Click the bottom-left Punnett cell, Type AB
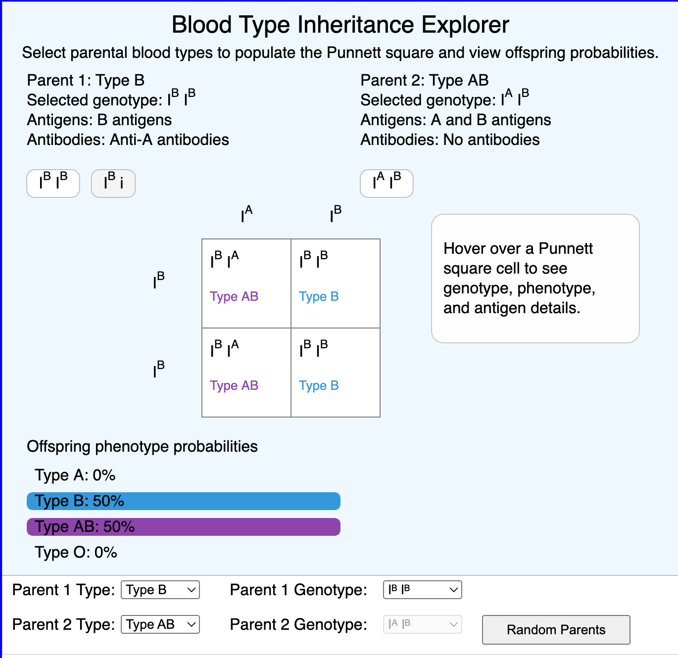This screenshot has width=678, height=658. coord(246,373)
